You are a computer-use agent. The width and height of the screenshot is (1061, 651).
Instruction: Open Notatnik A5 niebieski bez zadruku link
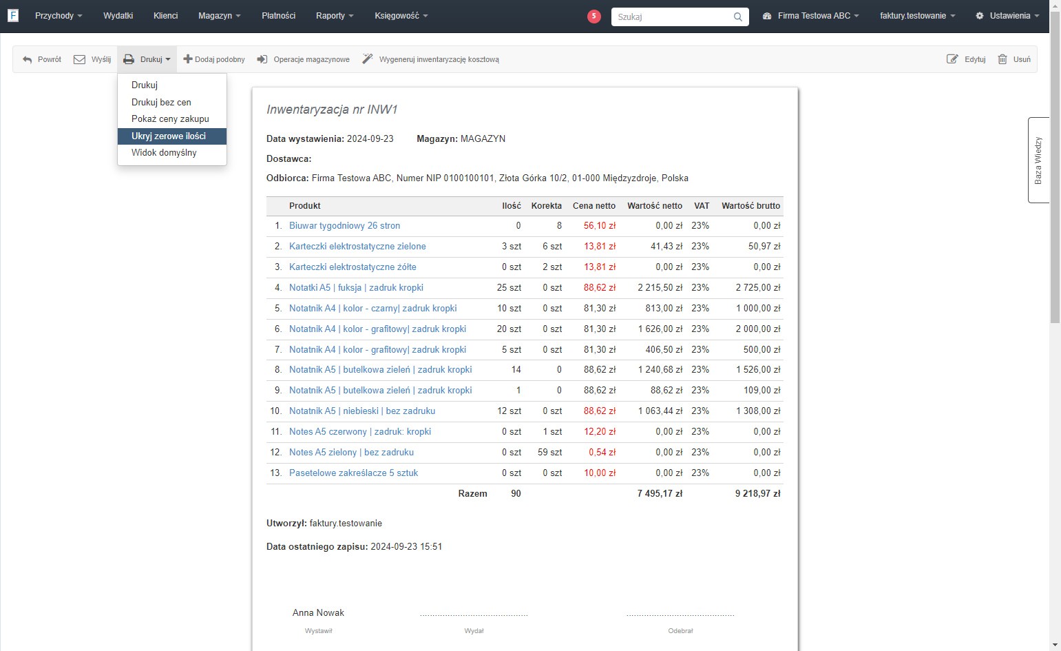(362, 411)
